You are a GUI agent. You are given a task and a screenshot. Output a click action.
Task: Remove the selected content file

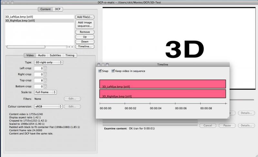[x=85, y=32]
